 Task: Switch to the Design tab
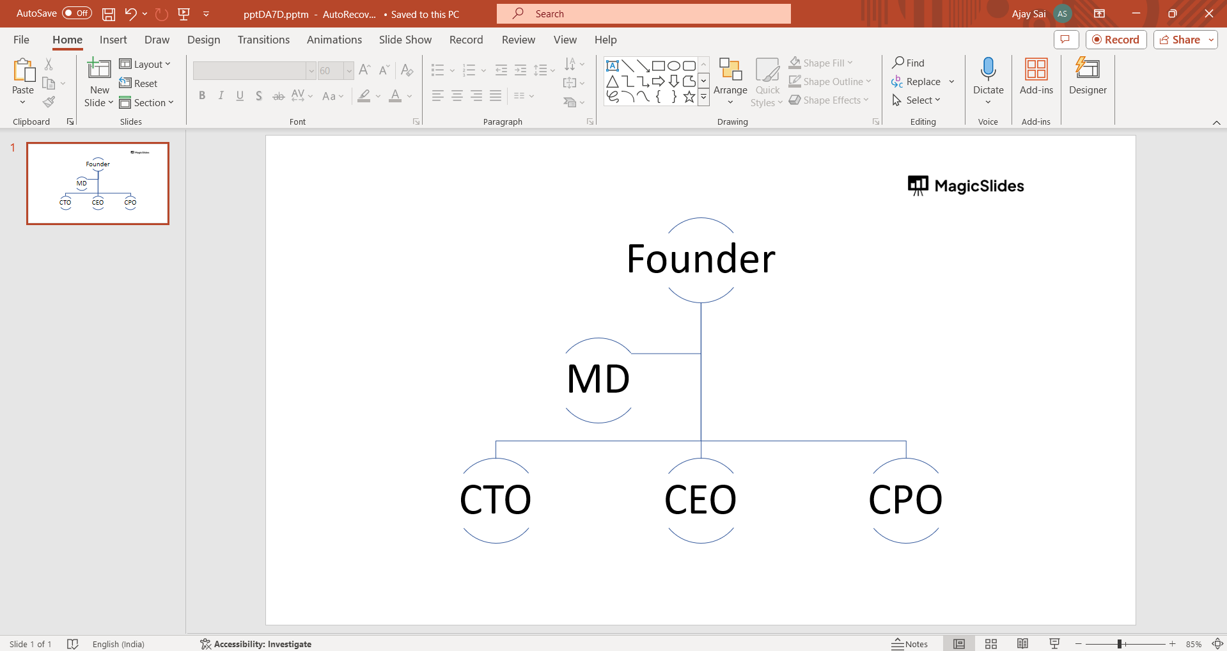[x=203, y=40]
